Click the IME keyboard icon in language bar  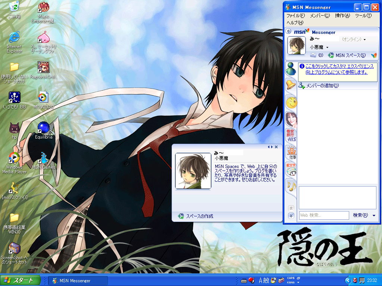point(244,281)
